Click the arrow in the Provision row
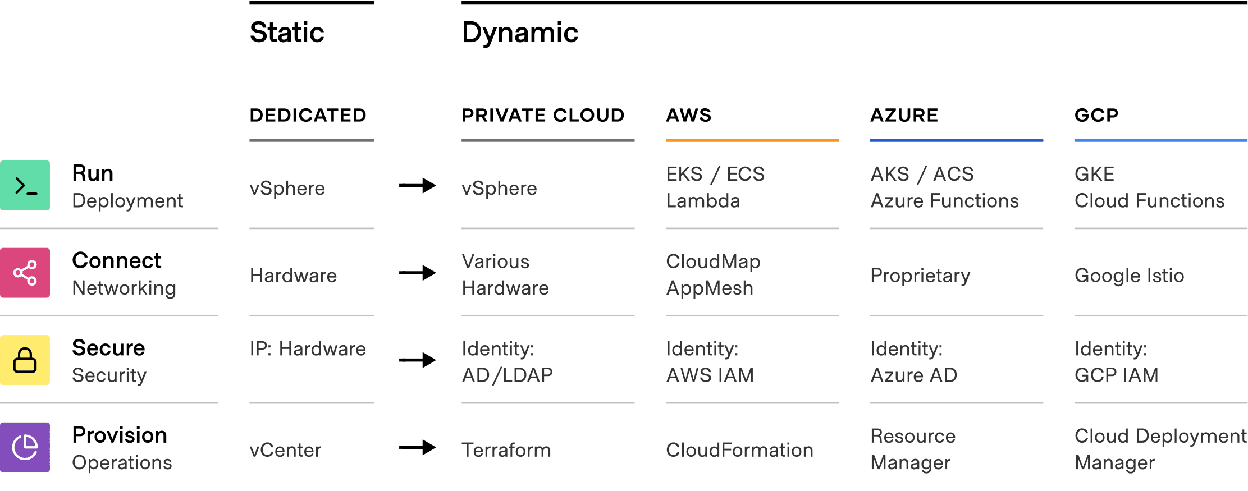 click(x=417, y=447)
